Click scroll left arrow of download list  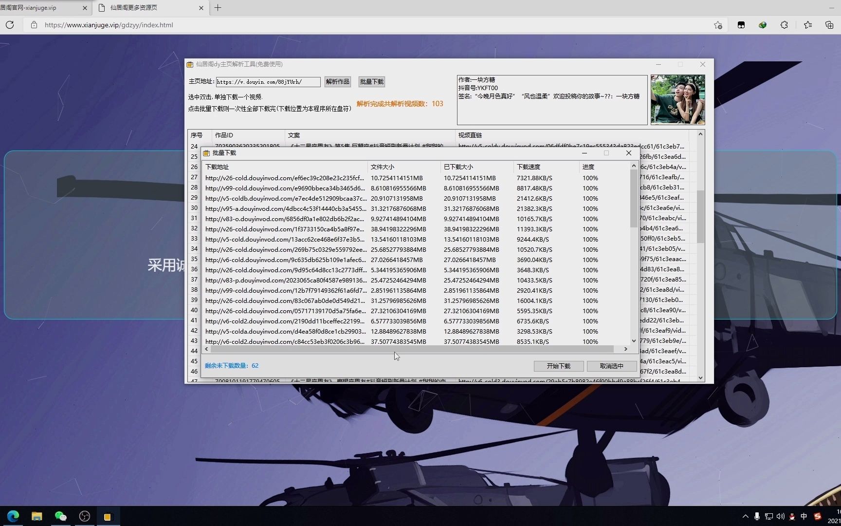pyautogui.click(x=206, y=349)
